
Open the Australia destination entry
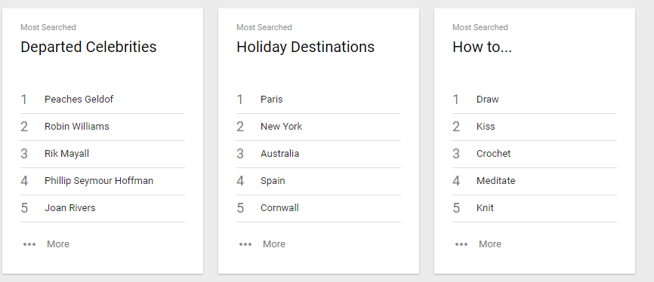pyautogui.click(x=319, y=154)
